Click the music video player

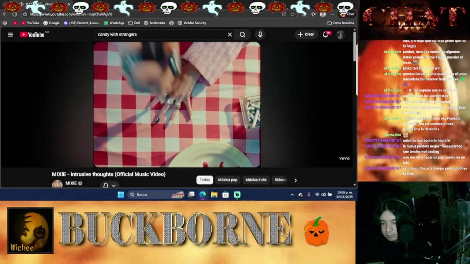point(177,104)
